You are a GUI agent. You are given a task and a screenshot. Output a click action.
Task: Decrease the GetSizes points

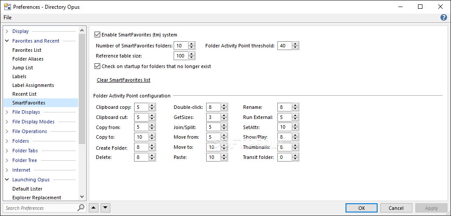tap(224, 119)
